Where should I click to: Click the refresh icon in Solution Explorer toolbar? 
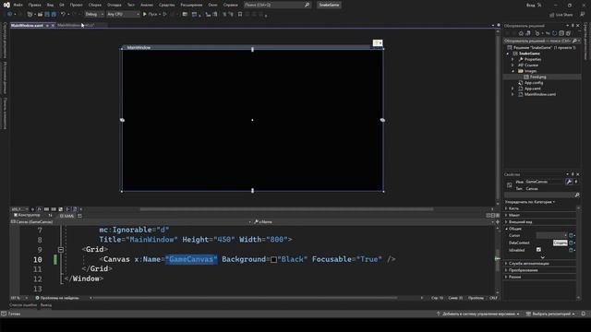click(x=554, y=33)
